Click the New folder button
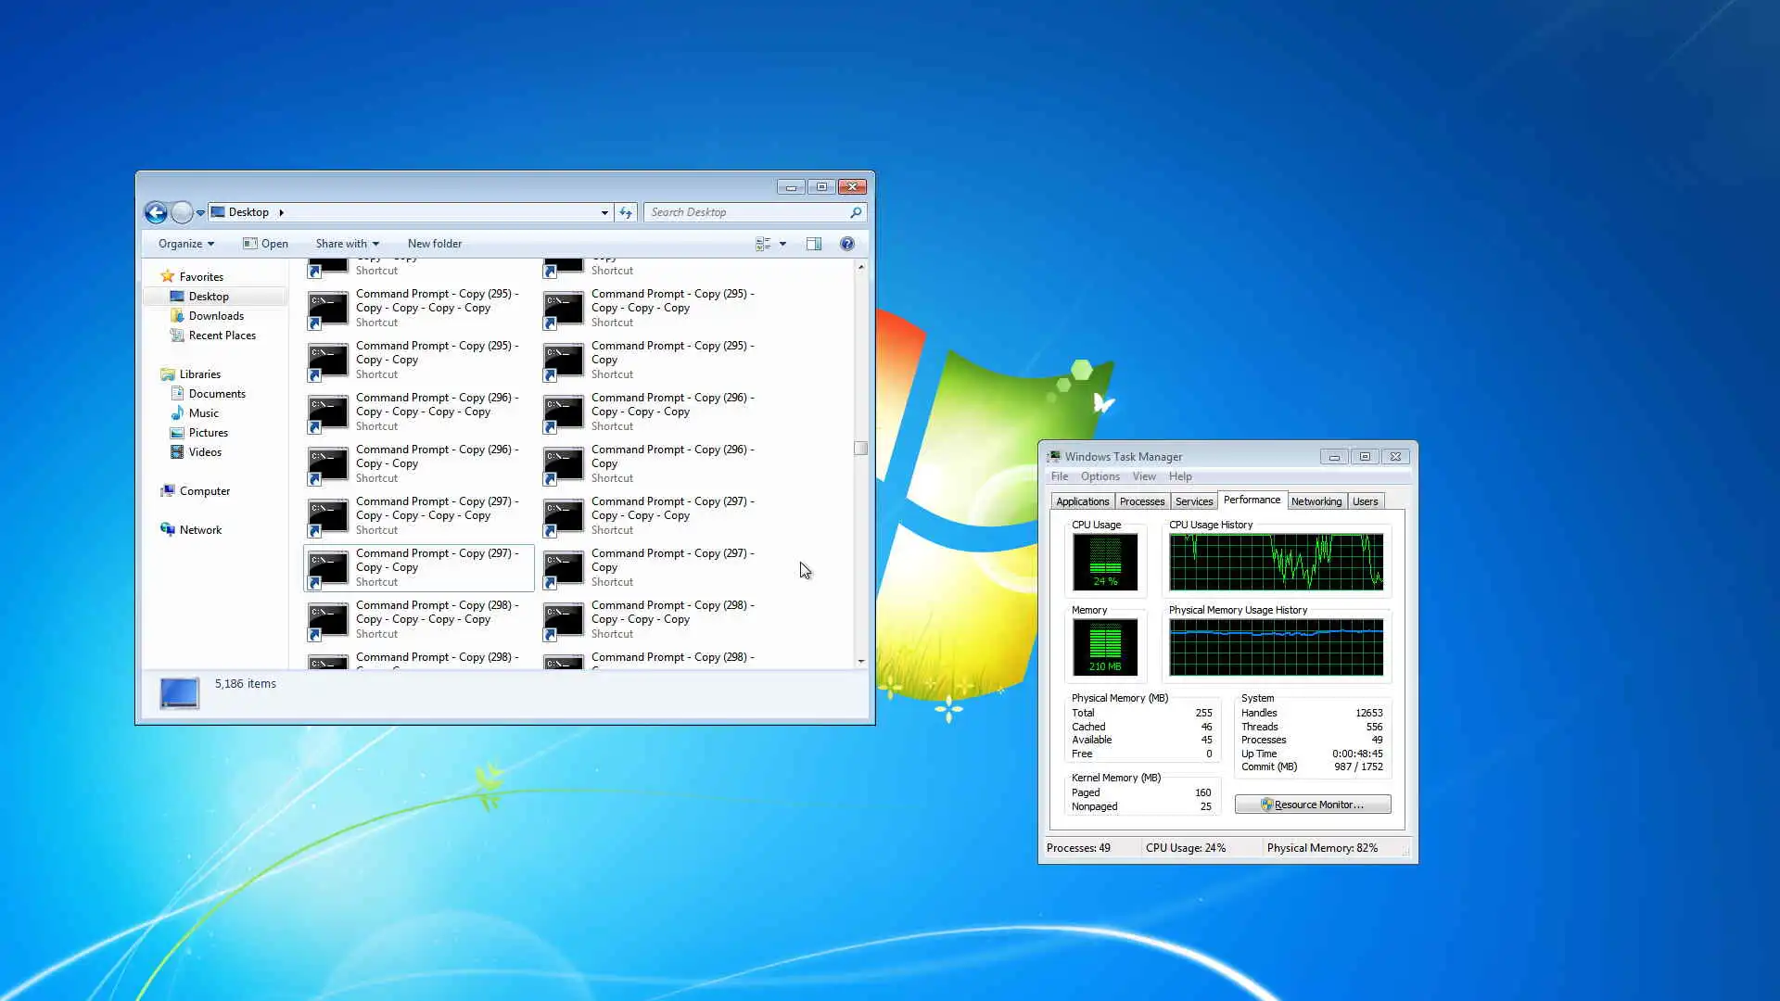 point(434,244)
